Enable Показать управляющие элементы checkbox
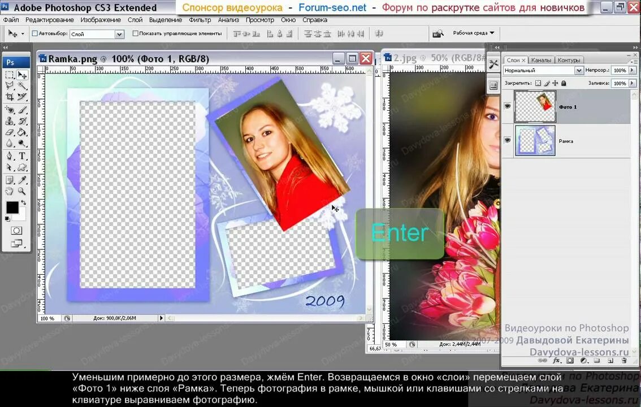 (x=135, y=33)
